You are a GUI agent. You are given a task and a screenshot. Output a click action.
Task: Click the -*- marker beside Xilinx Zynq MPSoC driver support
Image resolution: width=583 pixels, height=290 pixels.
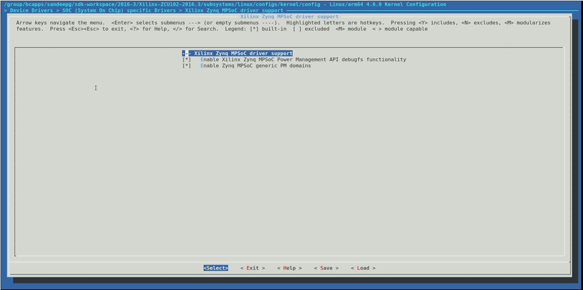(186, 53)
